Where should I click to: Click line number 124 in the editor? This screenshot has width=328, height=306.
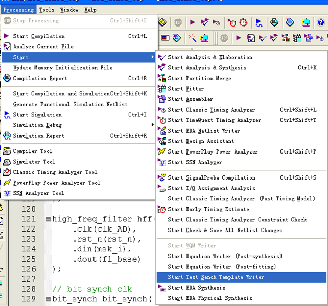(x=29, y=249)
